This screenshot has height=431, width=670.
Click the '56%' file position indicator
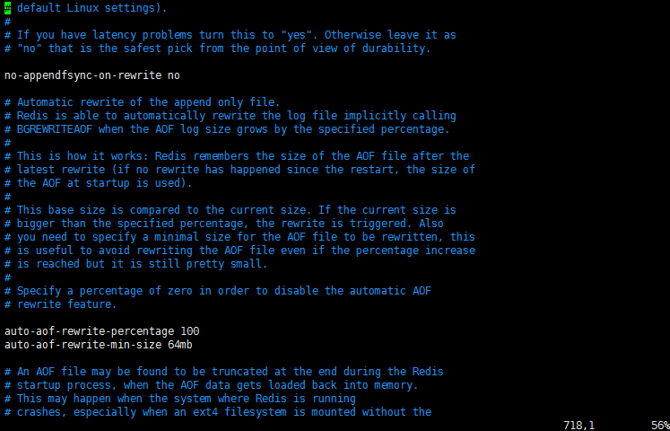pyautogui.click(x=660, y=425)
